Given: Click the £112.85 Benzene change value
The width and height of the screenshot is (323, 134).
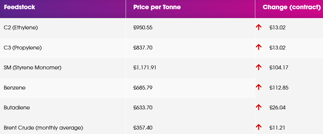Looking at the screenshot, I should (279, 88).
